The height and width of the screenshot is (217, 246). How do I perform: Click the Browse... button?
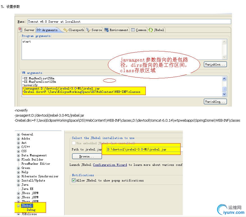pyautogui.click(x=87, y=156)
